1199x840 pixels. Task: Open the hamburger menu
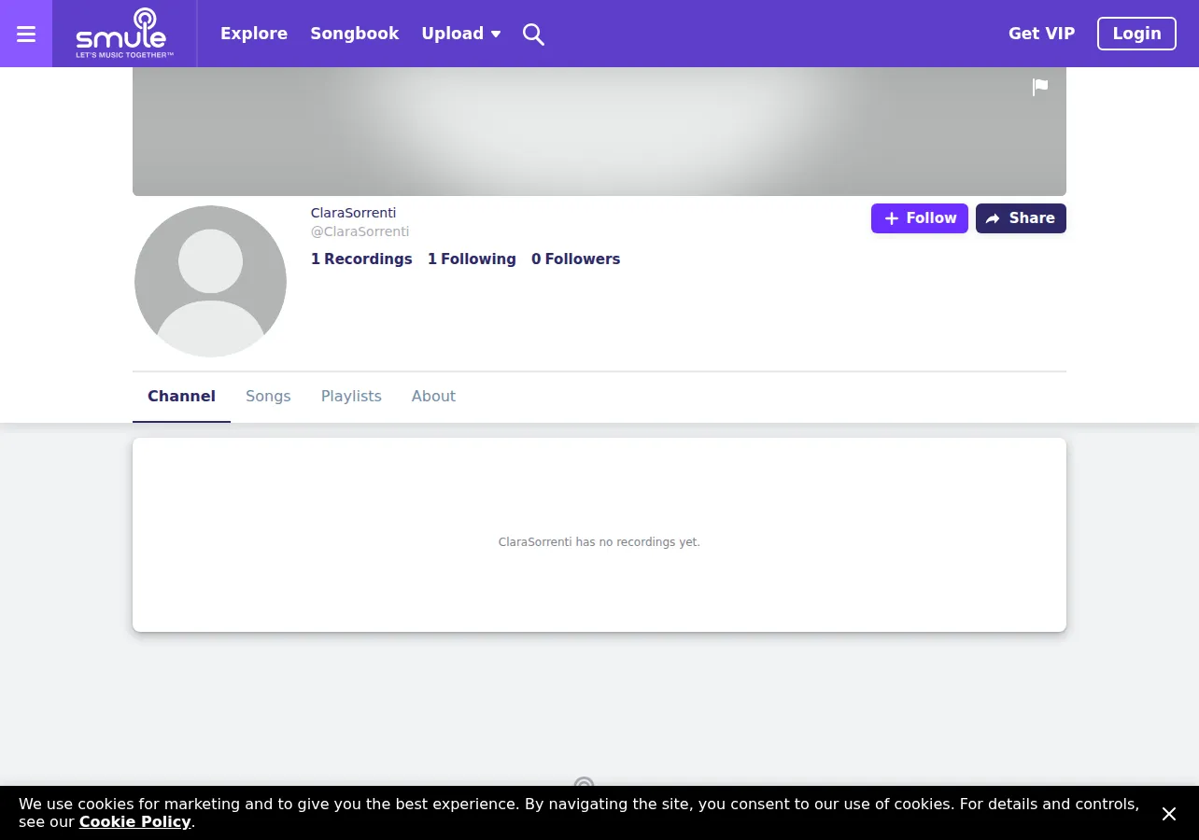(26, 34)
